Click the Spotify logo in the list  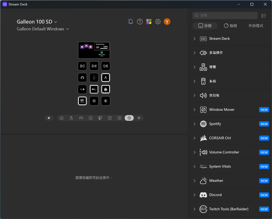(x=203, y=124)
